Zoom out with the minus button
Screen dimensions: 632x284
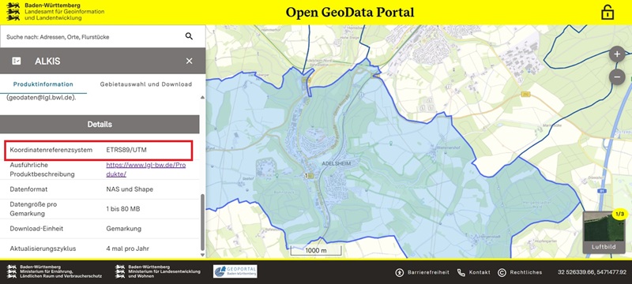pyautogui.click(x=617, y=77)
